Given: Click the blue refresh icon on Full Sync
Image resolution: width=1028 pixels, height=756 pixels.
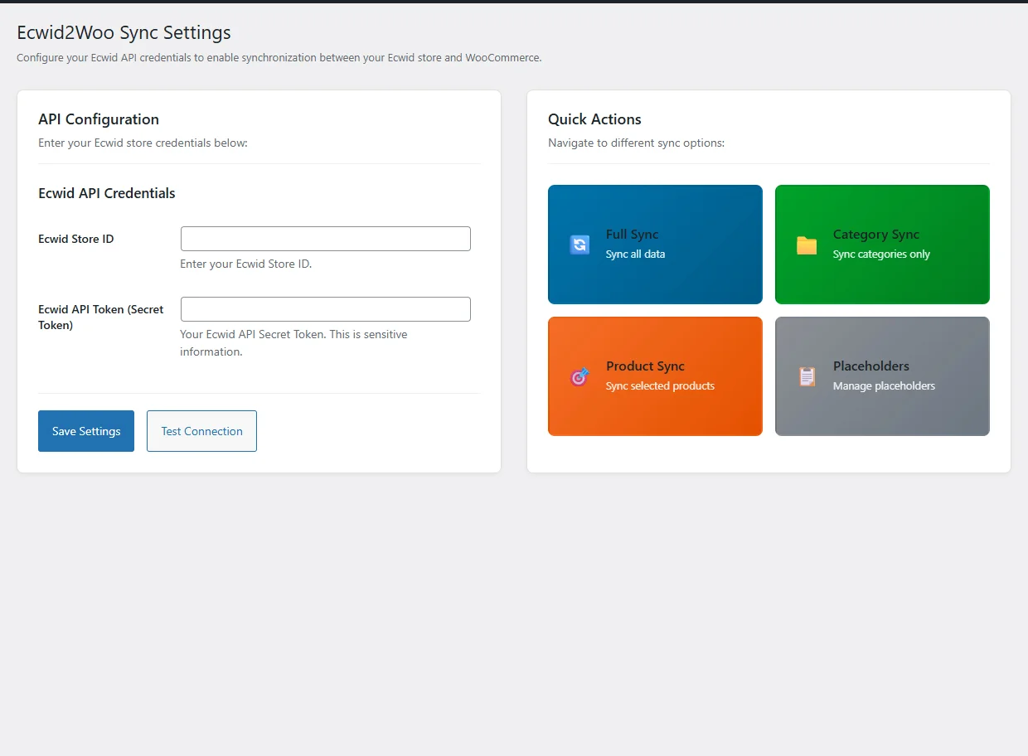Looking at the screenshot, I should click(x=579, y=245).
